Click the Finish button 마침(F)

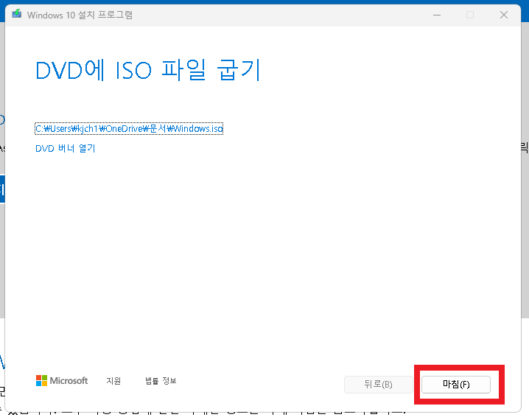point(456,384)
